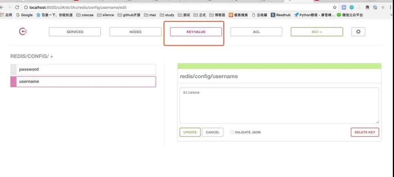Open the 博客园 bookmark folder
The image size is (394, 177).
point(217,15)
